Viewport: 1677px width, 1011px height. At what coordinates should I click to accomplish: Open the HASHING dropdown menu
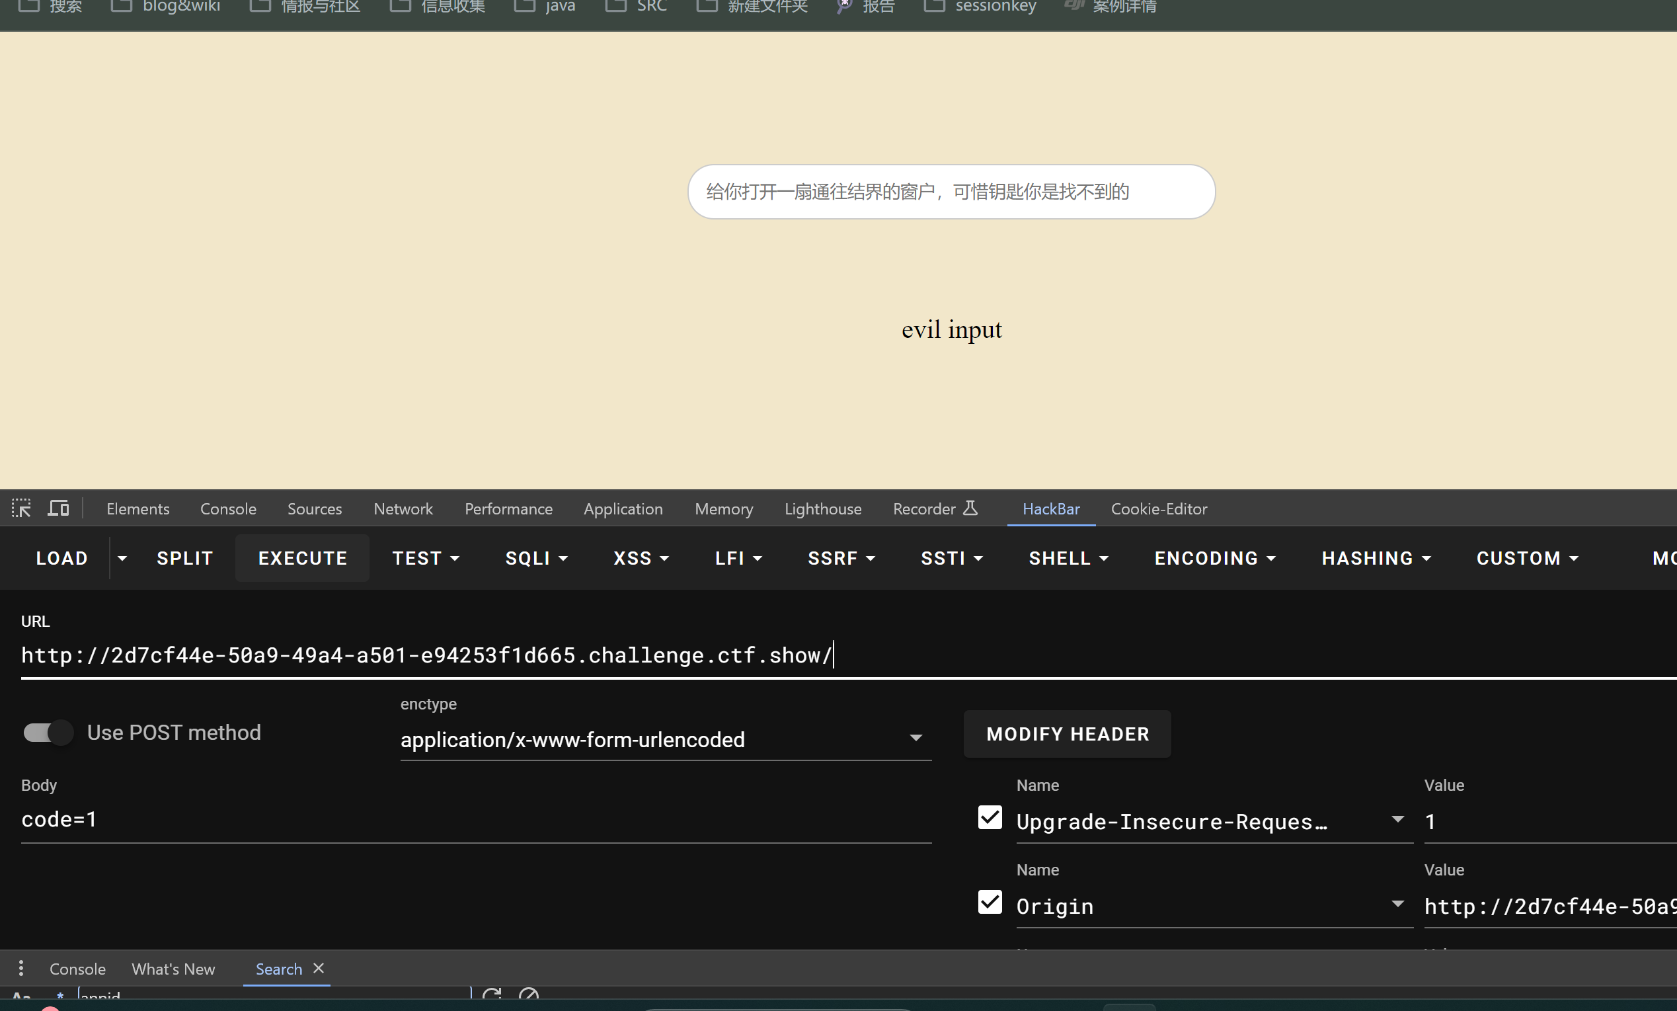pyautogui.click(x=1376, y=558)
